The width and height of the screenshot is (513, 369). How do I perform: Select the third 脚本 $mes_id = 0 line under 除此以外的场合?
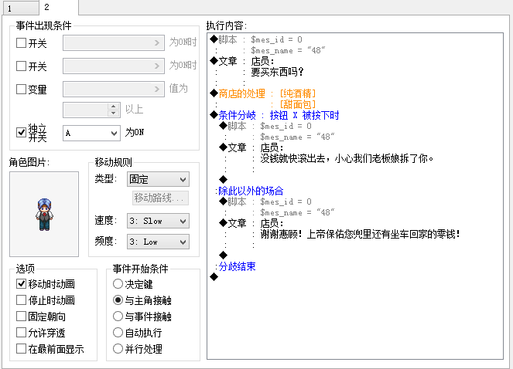click(x=265, y=201)
